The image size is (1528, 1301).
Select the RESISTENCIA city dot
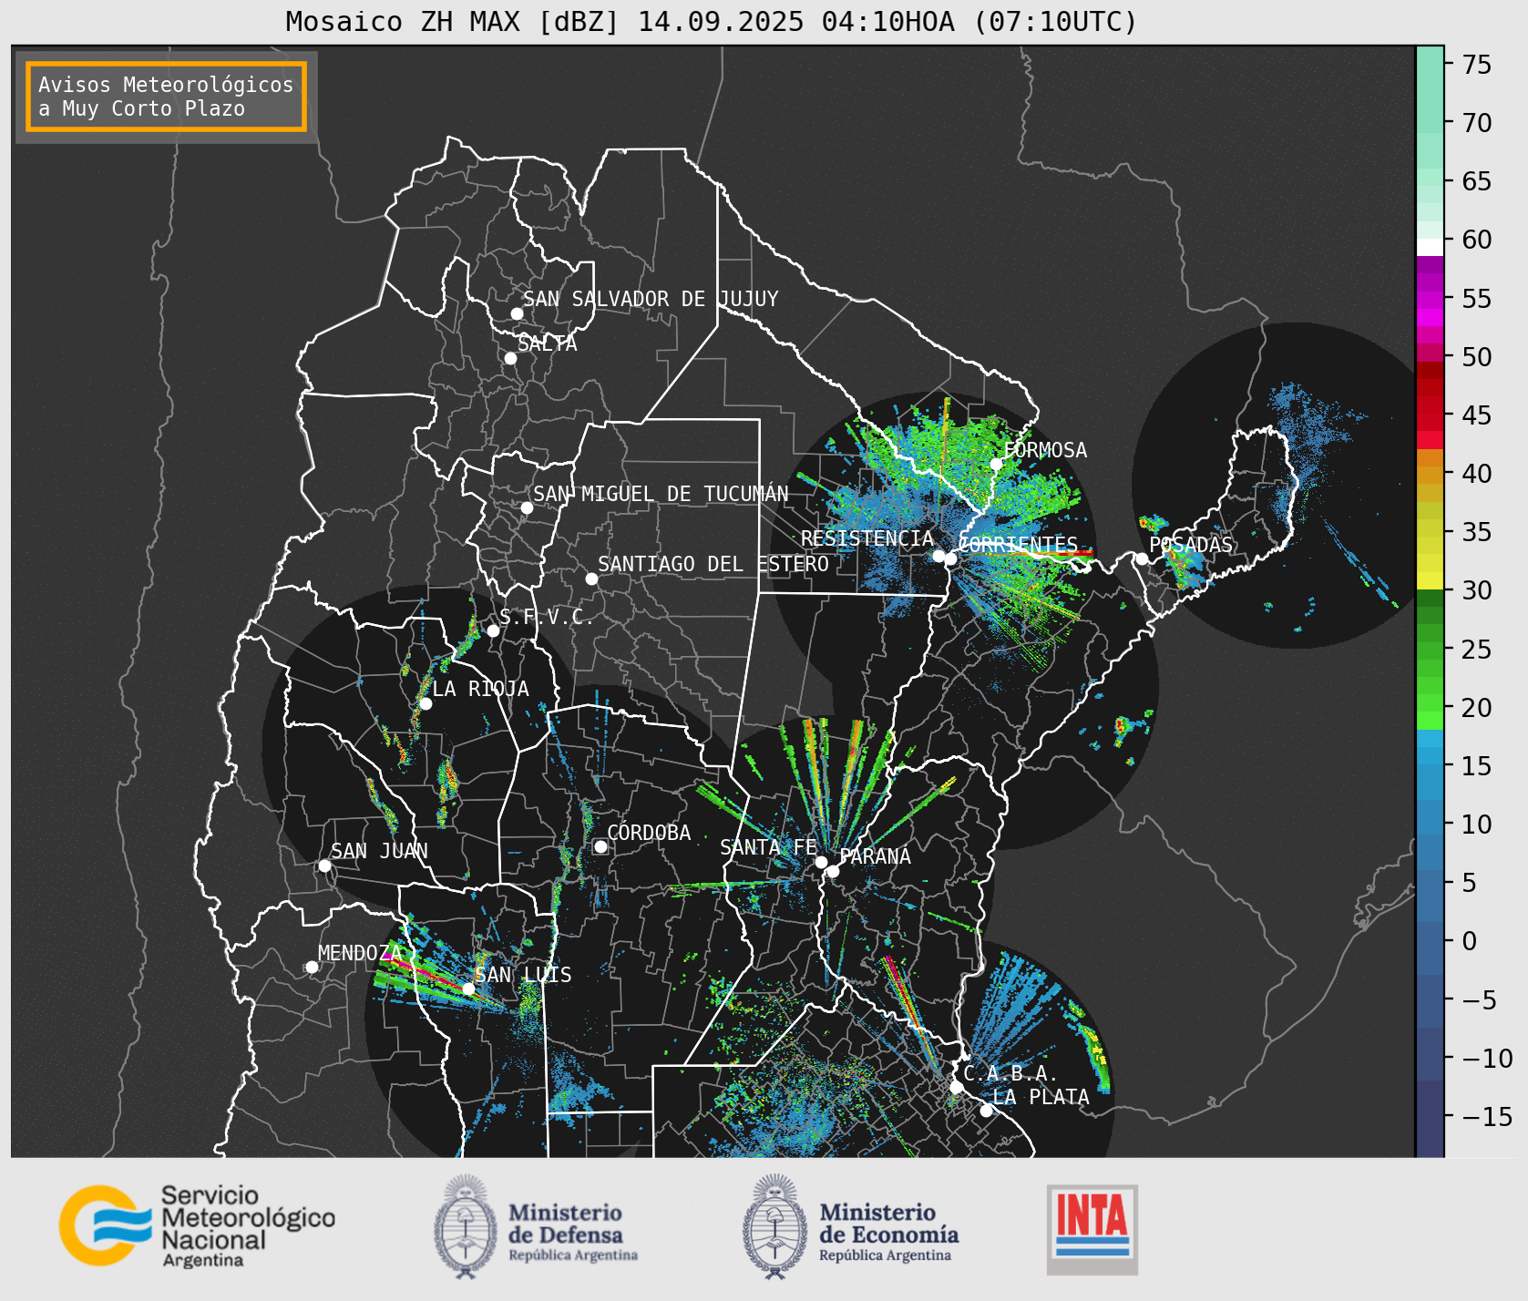pyautogui.click(x=938, y=556)
